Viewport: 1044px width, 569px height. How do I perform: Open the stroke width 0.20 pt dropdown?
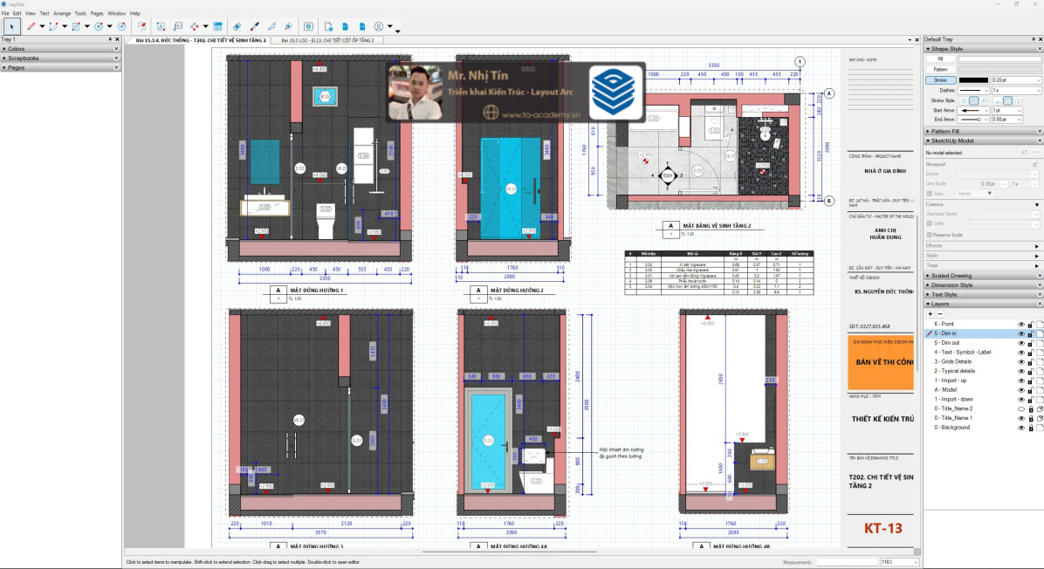(1038, 80)
